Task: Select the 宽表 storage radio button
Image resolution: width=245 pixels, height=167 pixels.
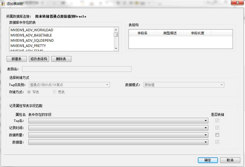Action: [x=54, y=92]
